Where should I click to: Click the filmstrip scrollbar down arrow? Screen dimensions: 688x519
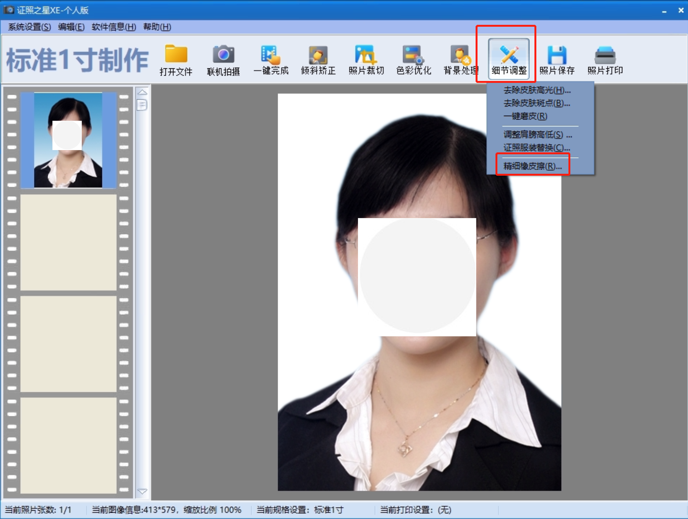coord(142,492)
